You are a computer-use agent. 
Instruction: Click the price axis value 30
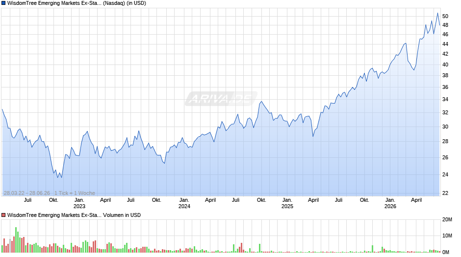click(x=445, y=127)
